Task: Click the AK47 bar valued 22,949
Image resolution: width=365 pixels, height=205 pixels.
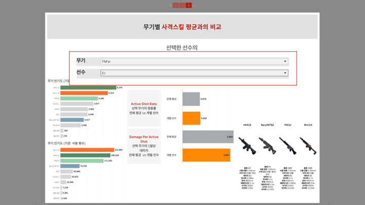Action: click(x=63, y=182)
